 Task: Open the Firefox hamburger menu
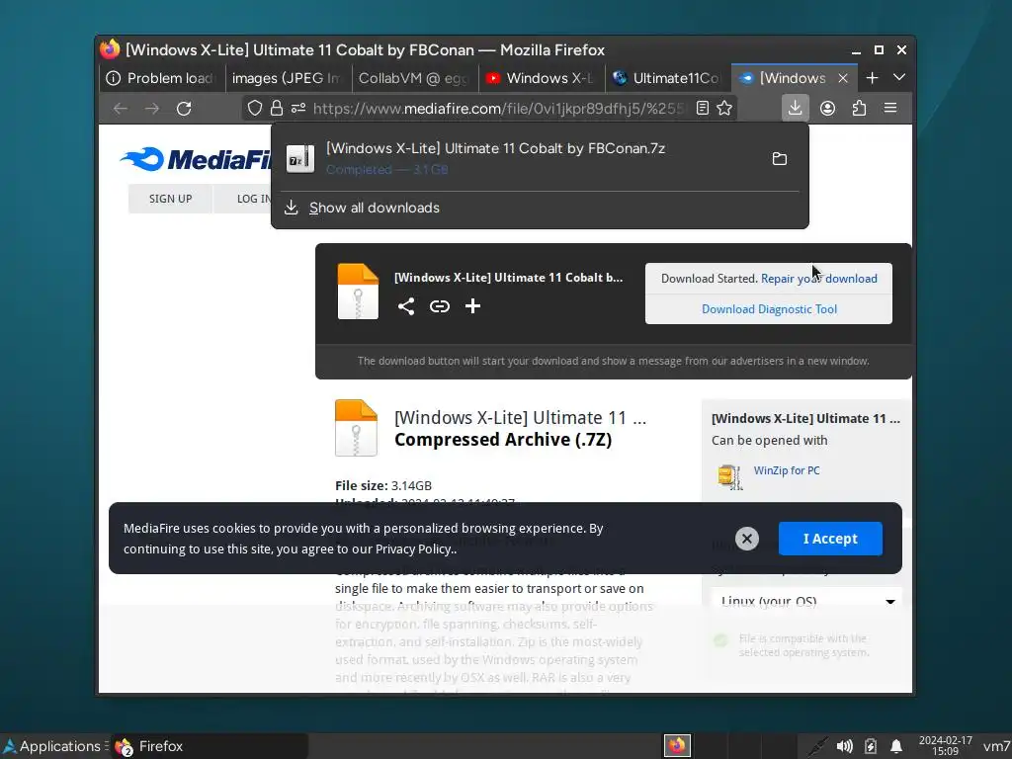tap(890, 108)
